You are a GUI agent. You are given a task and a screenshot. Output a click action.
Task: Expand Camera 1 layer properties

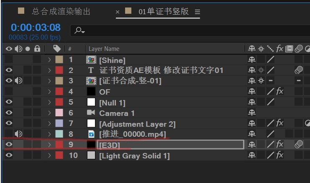point(49,113)
